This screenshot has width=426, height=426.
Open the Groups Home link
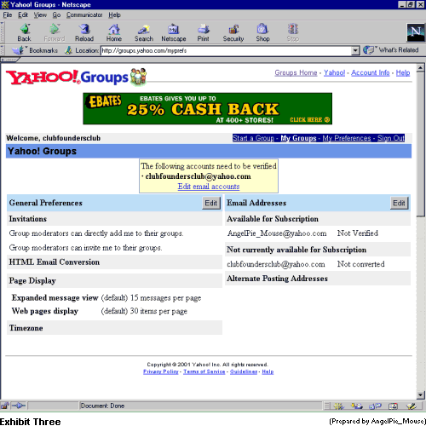point(296,72)
